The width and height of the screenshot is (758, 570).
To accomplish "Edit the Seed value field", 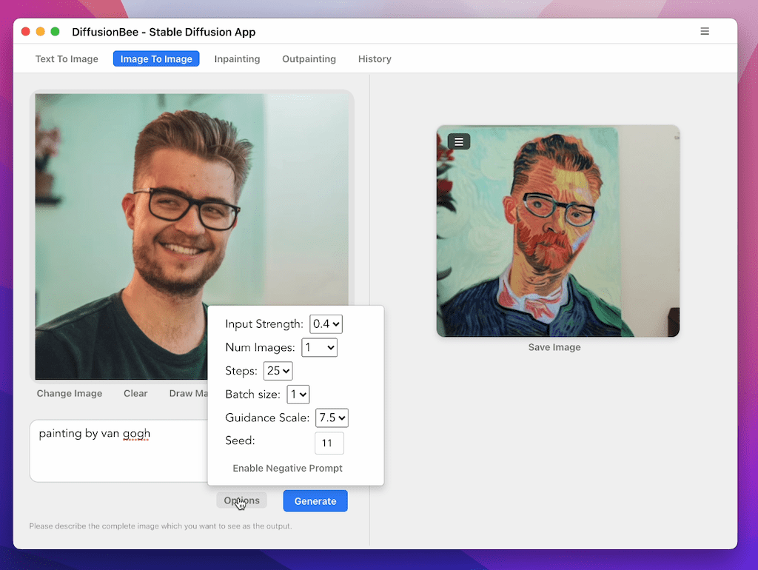I will [x=329, y=443].
